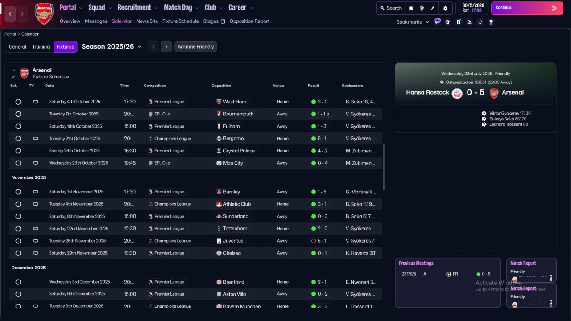The width and height of the screenshot is (571, 321).
Task: Click the Arrange Friendly button
Action: pos(196,47)
